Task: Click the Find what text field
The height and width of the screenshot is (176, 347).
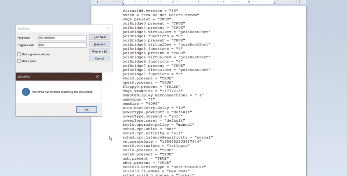Action: (62, 38)
